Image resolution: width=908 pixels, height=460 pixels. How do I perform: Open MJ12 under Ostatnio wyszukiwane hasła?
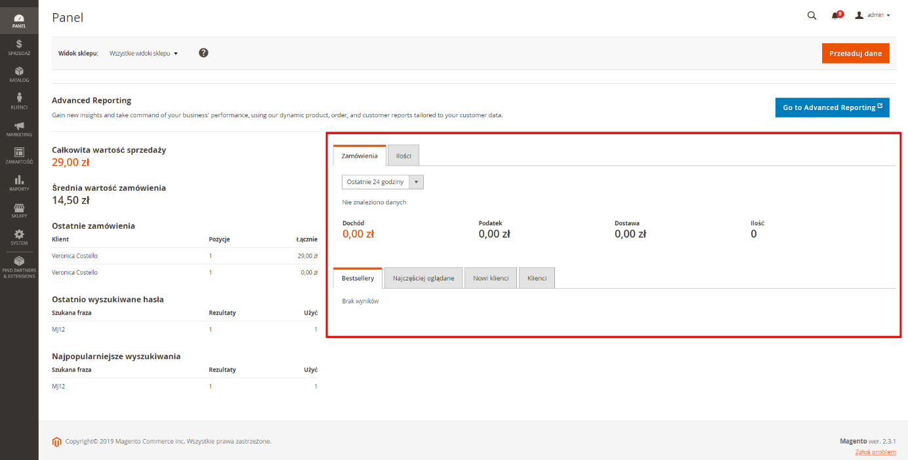[x=185, y=330]
